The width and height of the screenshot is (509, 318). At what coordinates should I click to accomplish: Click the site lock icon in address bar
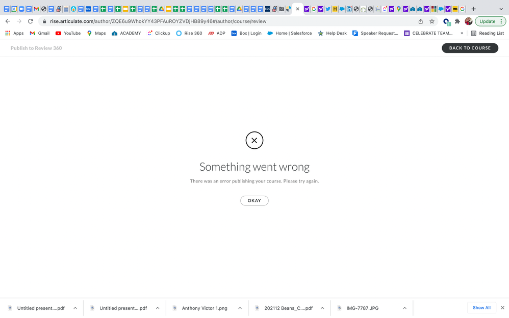tap(44, 21)
